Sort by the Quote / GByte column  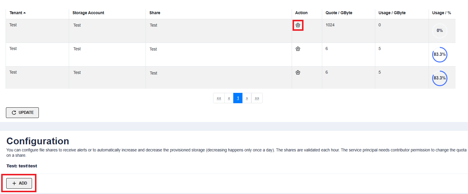[x=339, y=13]
